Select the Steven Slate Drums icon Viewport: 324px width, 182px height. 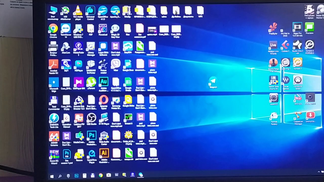tap(273, 83)
